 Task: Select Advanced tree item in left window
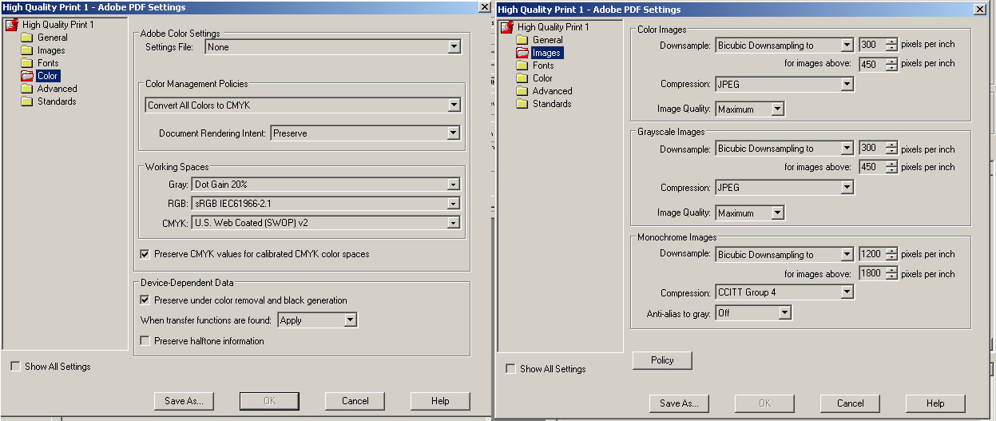pyautogui.click(x=57, y=89)
